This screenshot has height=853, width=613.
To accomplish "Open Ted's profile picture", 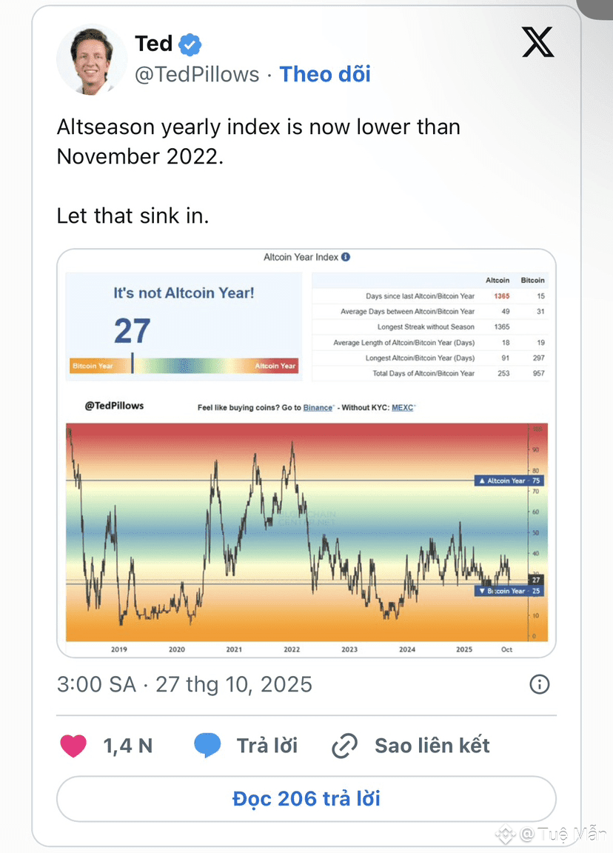I will tap(92, 59).
